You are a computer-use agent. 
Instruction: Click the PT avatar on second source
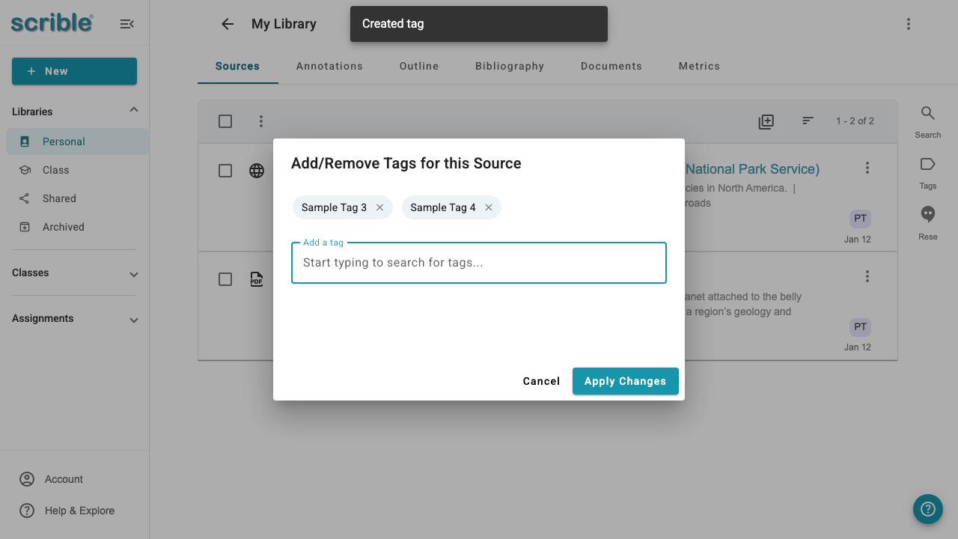click(x=860, y=326)
